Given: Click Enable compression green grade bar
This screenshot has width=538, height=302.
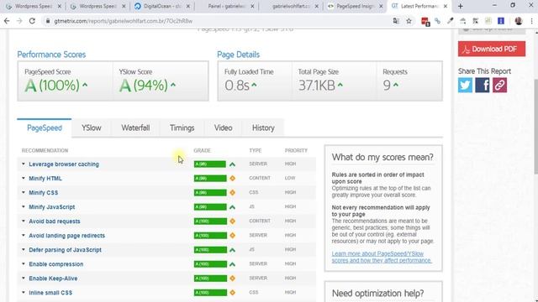Looking at the screenshot, I should click(210, 264).
